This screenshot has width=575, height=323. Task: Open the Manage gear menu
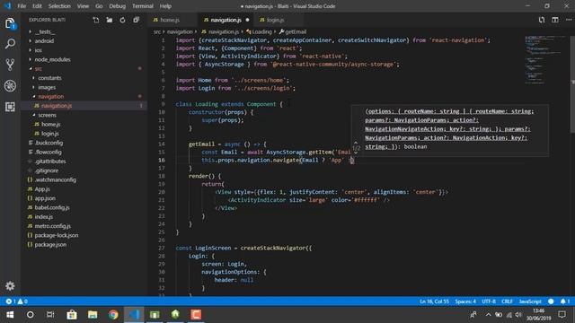click(x=10, y=285)
